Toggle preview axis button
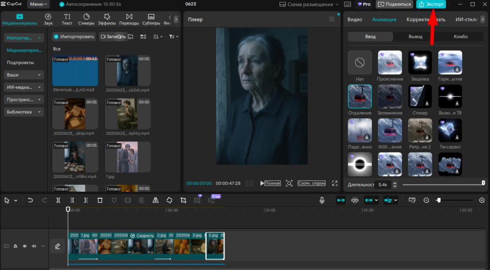 pyautogui.click(x=388, y=200)
